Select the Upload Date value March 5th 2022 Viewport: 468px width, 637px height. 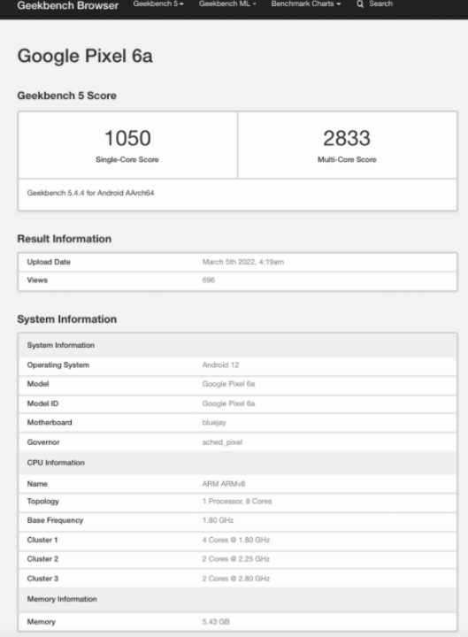point(243,262)
